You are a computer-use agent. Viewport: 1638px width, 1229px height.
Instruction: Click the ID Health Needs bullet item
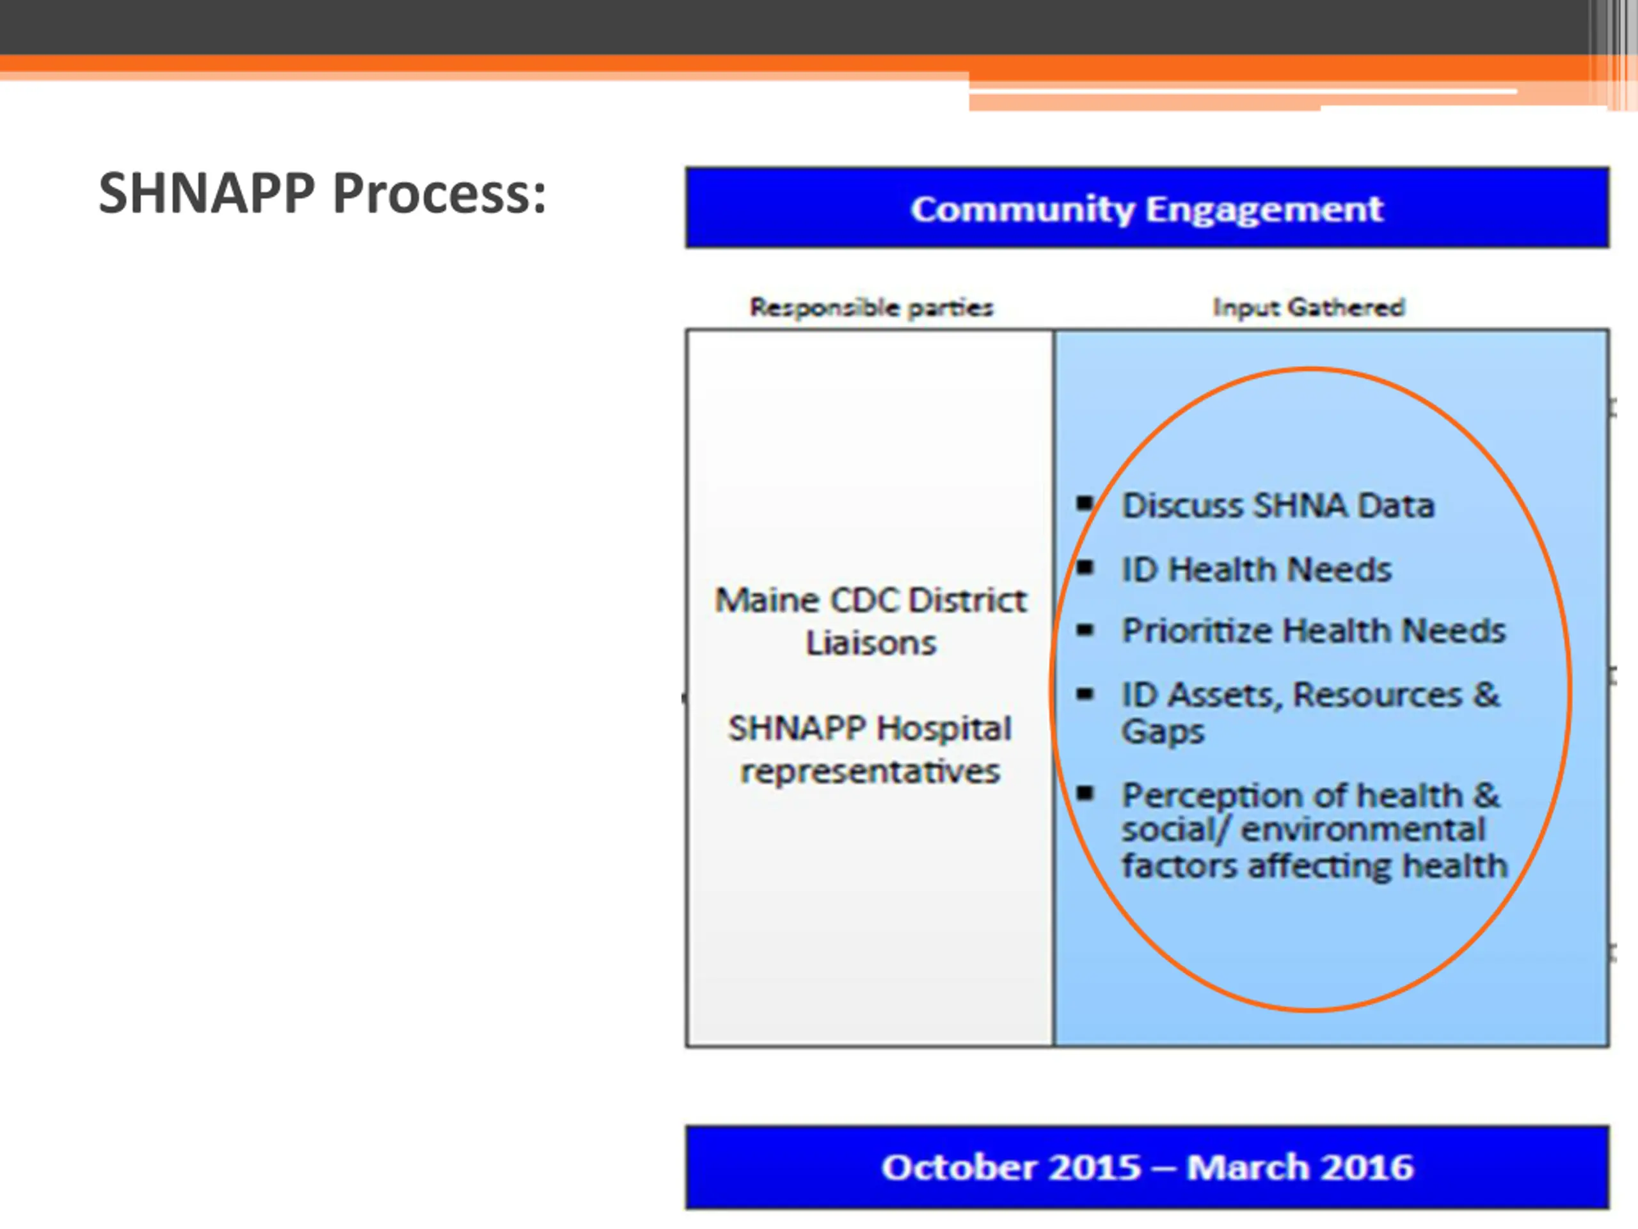point(1257,570)
